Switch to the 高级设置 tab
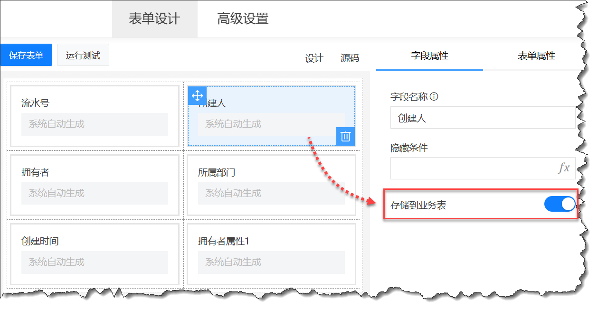Image resolution: width=598 pixels, height=309 pixels. [243, 19]
